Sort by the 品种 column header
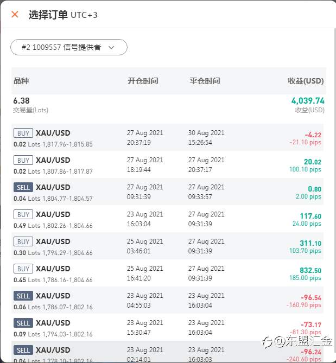The image size is (336, 363). [21, 81]
